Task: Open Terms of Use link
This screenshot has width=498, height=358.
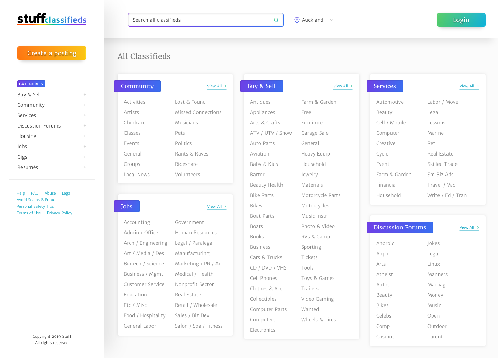Action: coord(29,213)
